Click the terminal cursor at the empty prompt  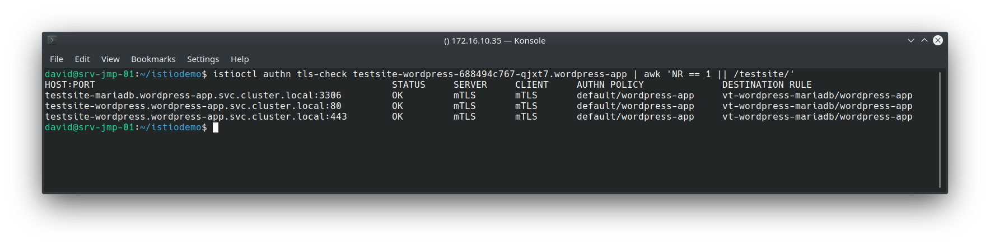216,127
